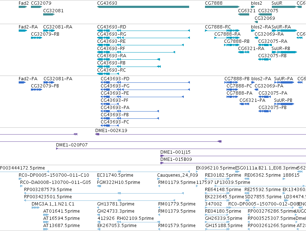The height and width of the screenshot is (231, 306).
Task: Click the CG32069 gene label
Action: click(x=265, y=18)
